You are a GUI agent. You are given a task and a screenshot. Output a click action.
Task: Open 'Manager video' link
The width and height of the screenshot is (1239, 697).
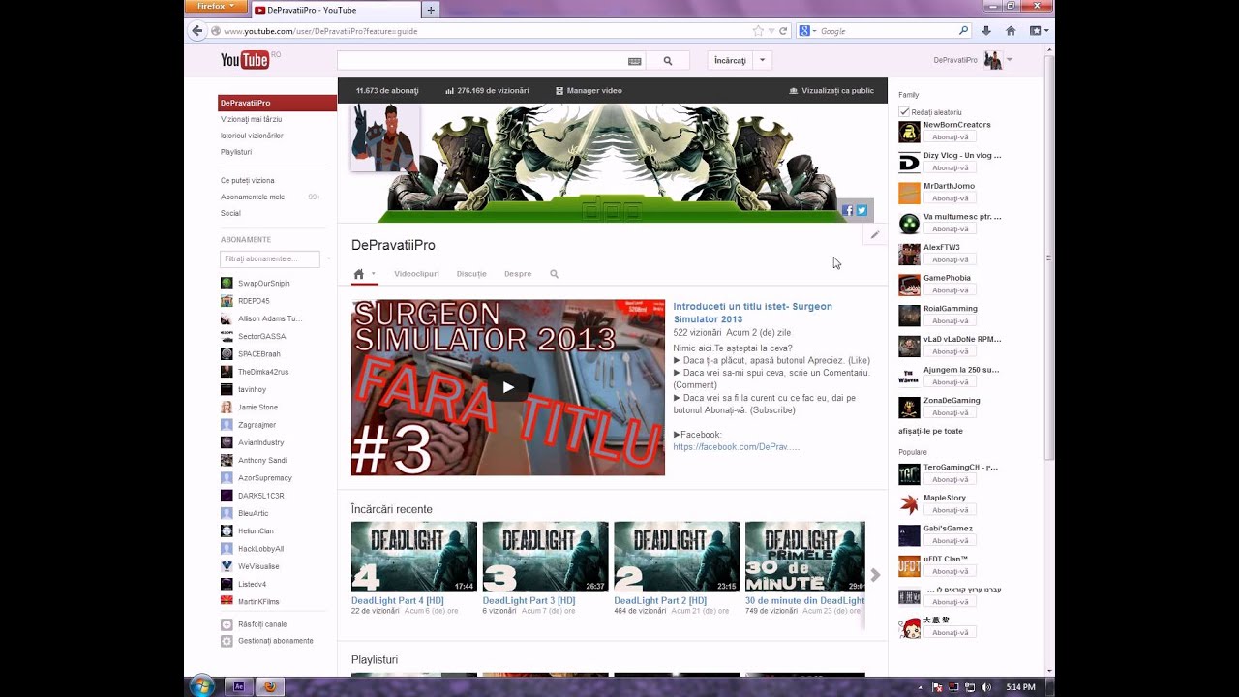(589, 91)
